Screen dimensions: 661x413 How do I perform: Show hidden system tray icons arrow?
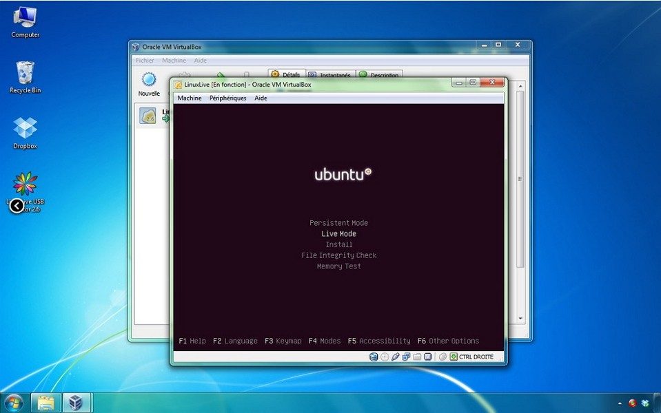[x=620, y=403]
